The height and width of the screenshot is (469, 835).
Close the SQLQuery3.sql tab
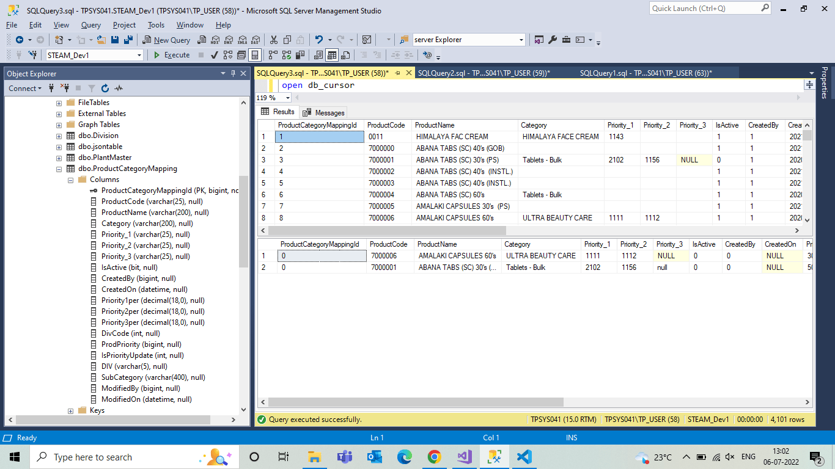[x=409, y=73]
